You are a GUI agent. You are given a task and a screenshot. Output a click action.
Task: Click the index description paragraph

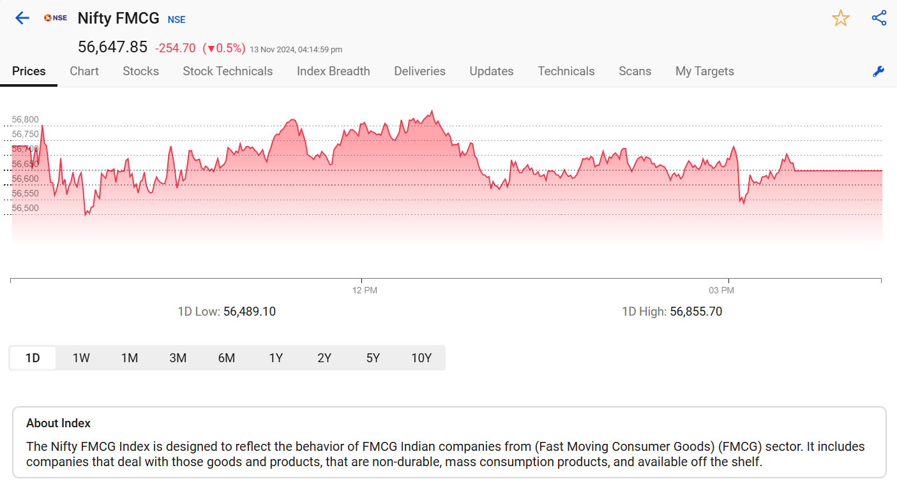(x=445, y=454)
